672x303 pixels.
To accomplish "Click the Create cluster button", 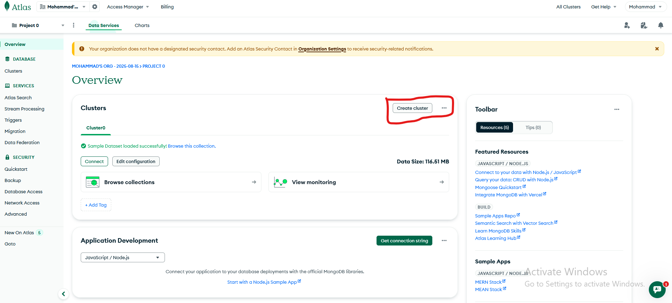I will tap(412, 108).
